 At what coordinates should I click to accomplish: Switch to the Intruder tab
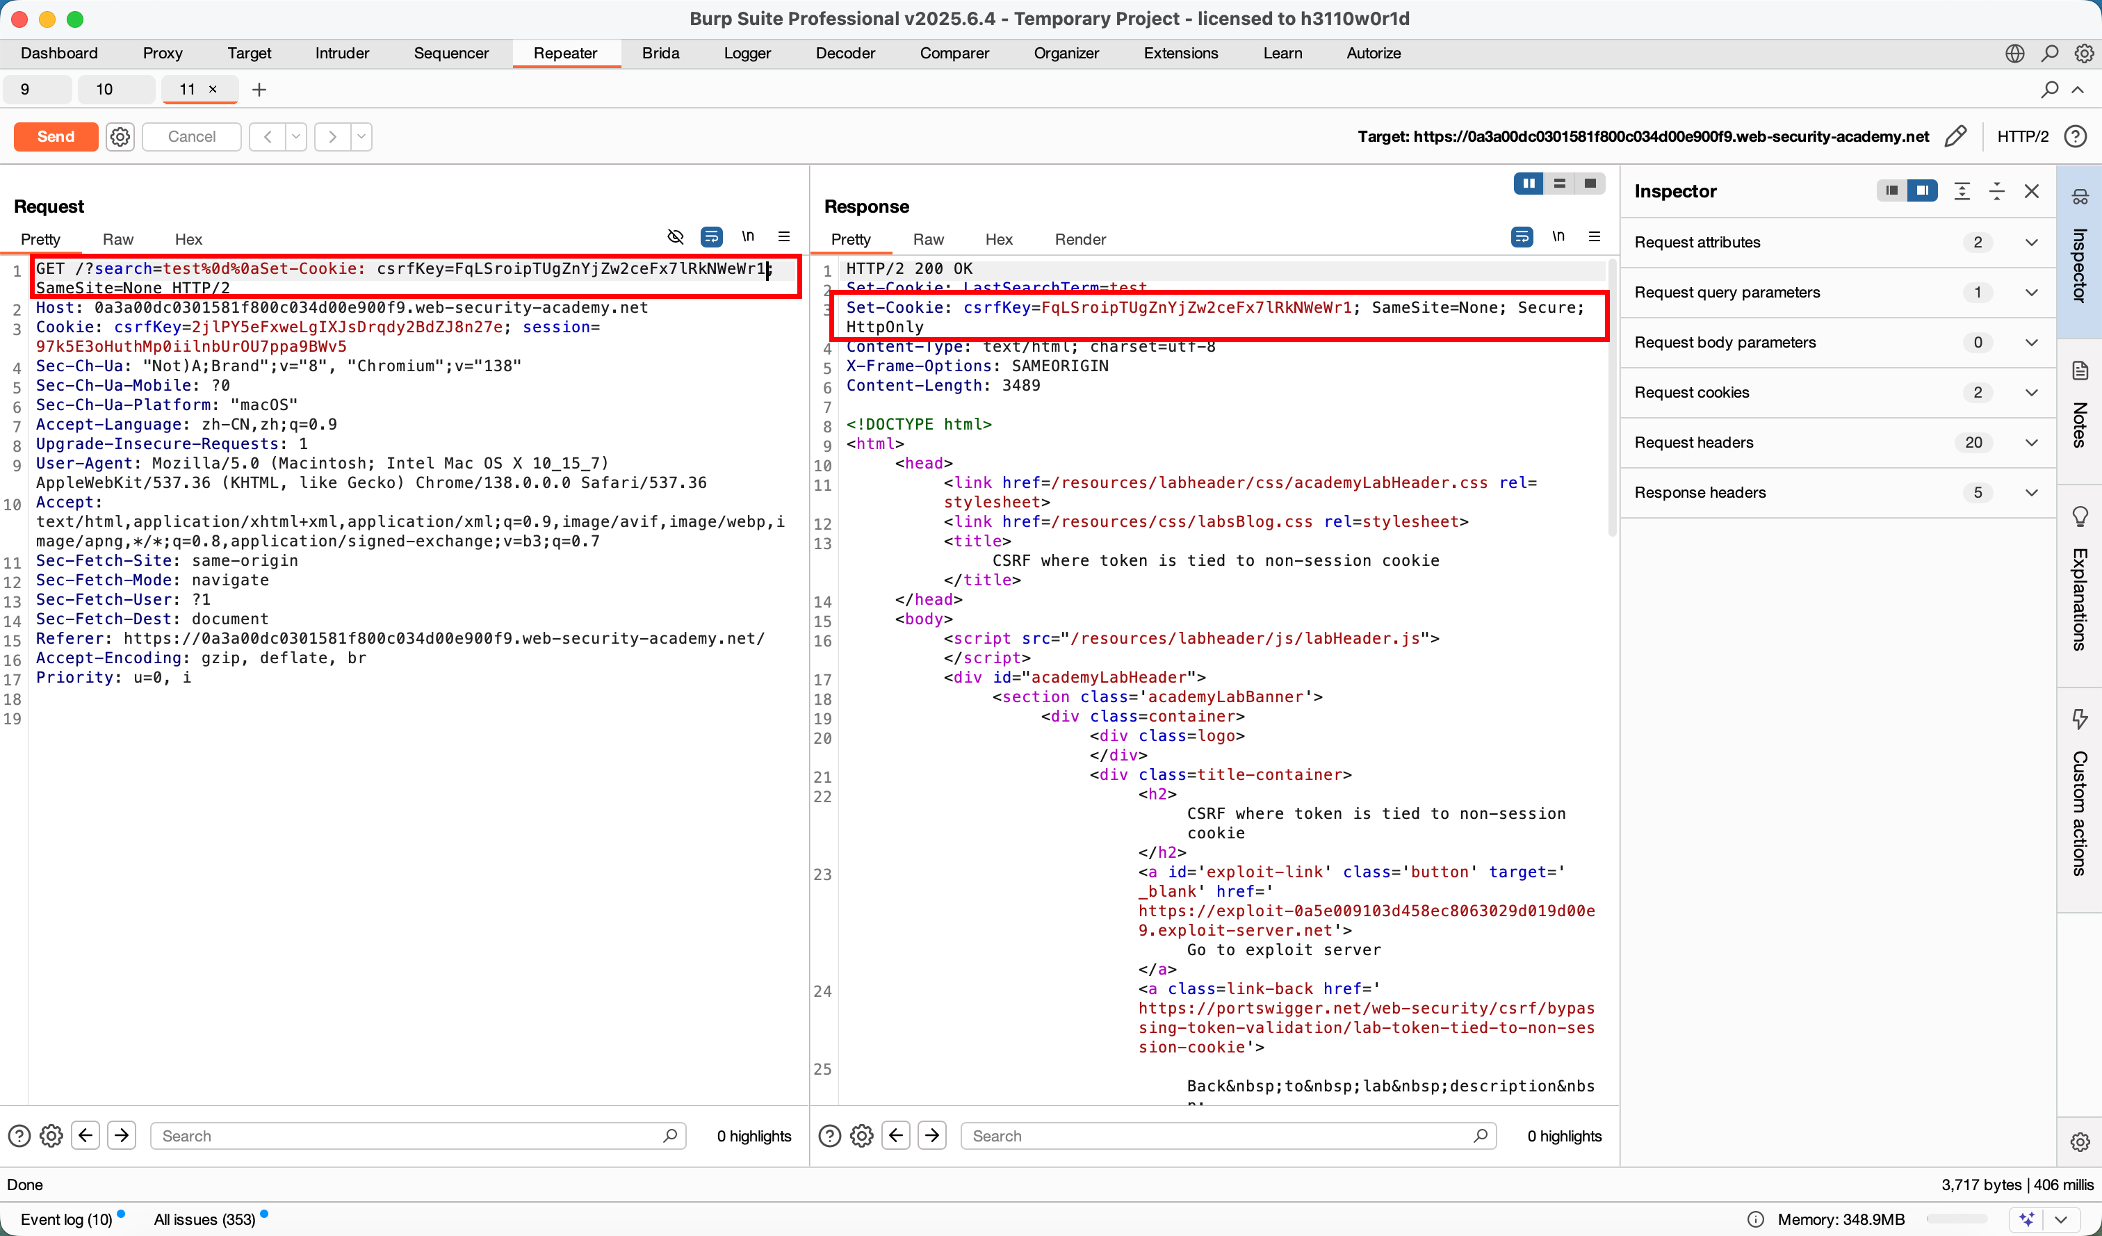[342, 54]
